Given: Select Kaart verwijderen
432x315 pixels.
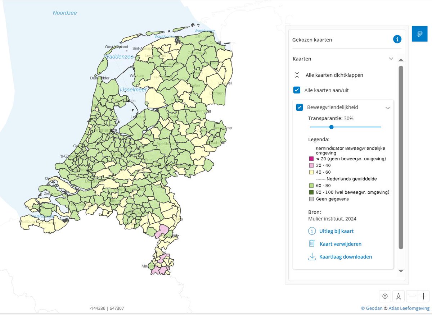Looking at the screenshot, I should (x=340, y=243).
